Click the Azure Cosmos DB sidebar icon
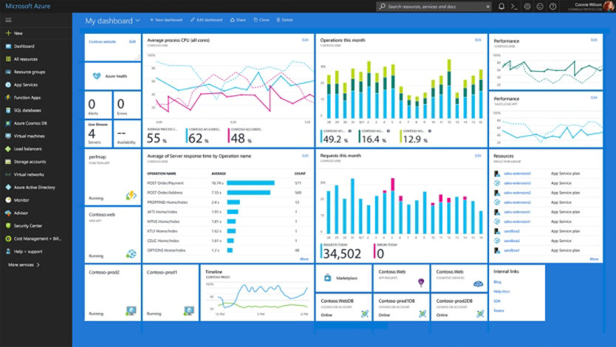Viewport: 616px width, 347px height. click(x=7, y=123)
